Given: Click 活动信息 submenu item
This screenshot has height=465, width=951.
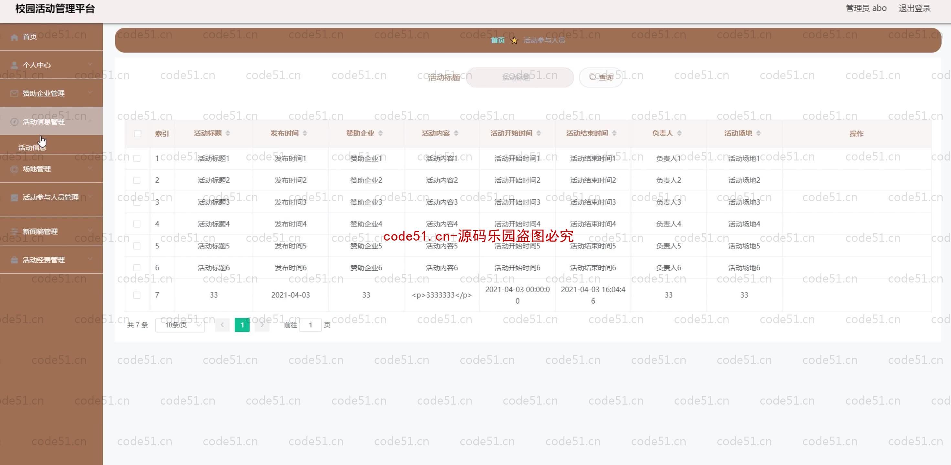Looking at the screenshot, I should coord(33,147).
